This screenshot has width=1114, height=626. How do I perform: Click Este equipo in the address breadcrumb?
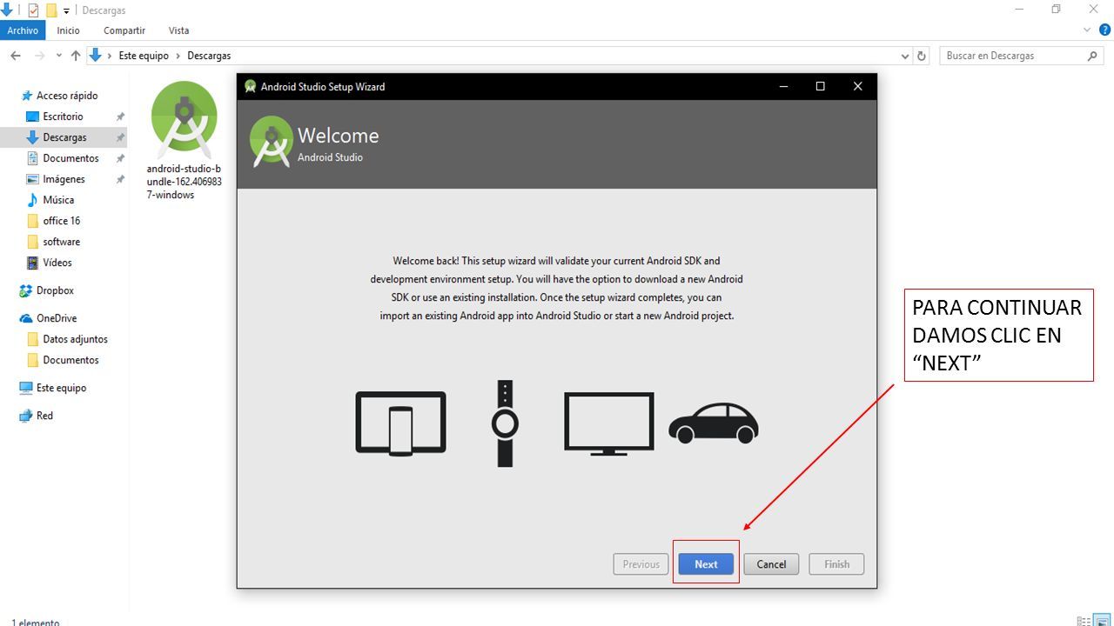144,56
